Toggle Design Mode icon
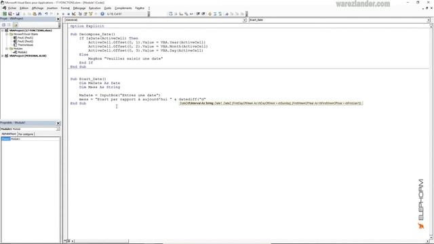Viewport: 434px width, 244px height. 73,14
